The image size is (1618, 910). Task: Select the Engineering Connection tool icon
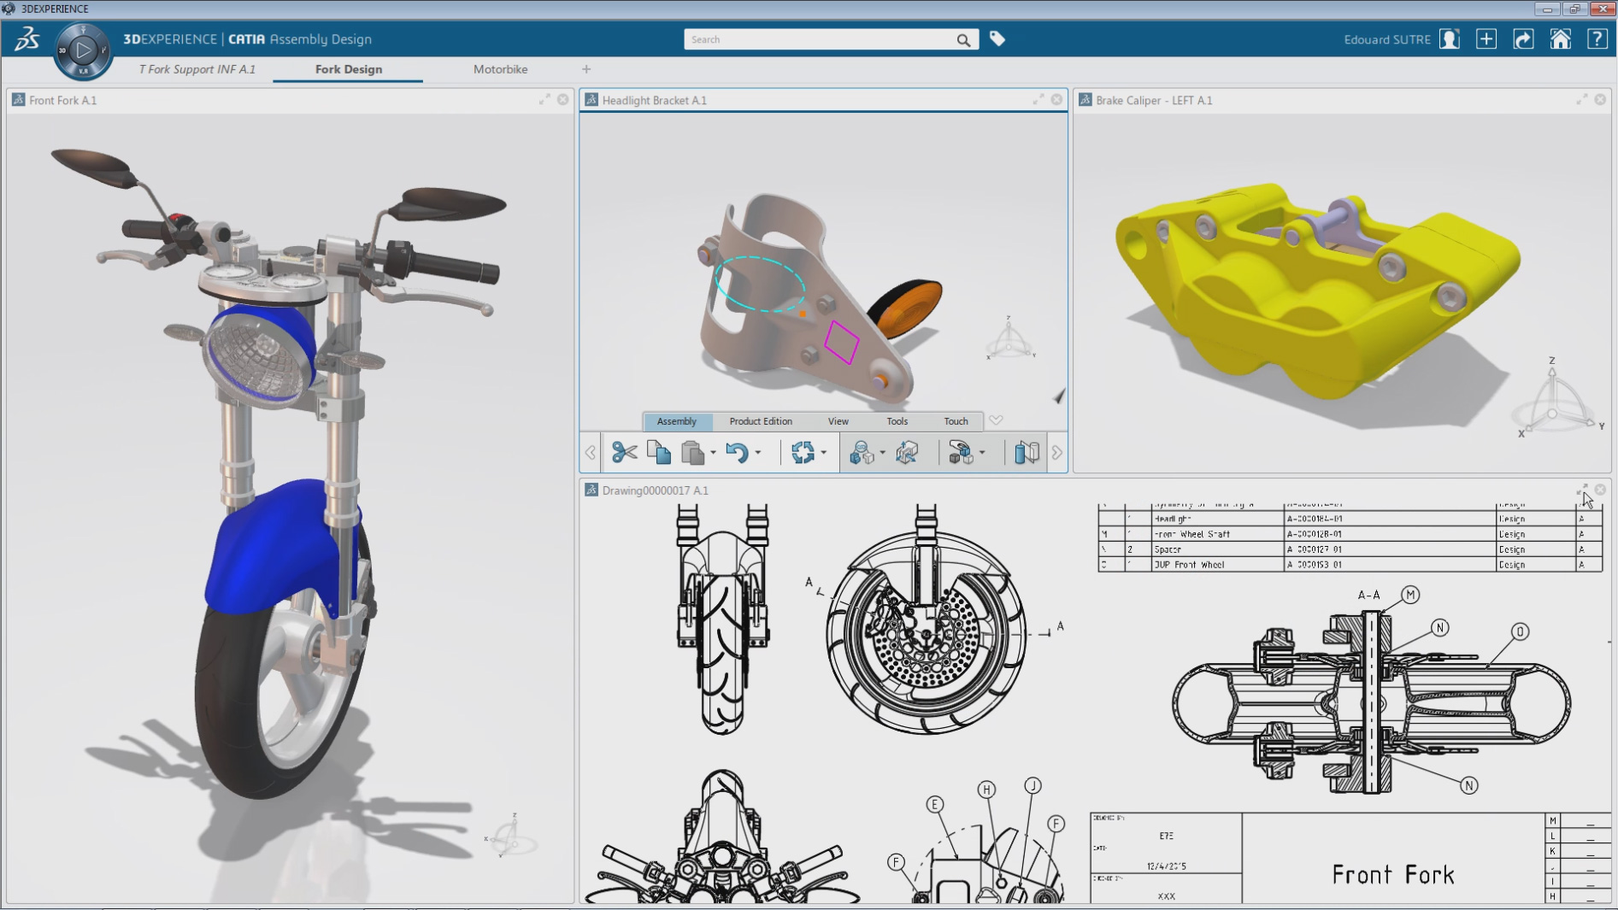click(x=861, y=452)
